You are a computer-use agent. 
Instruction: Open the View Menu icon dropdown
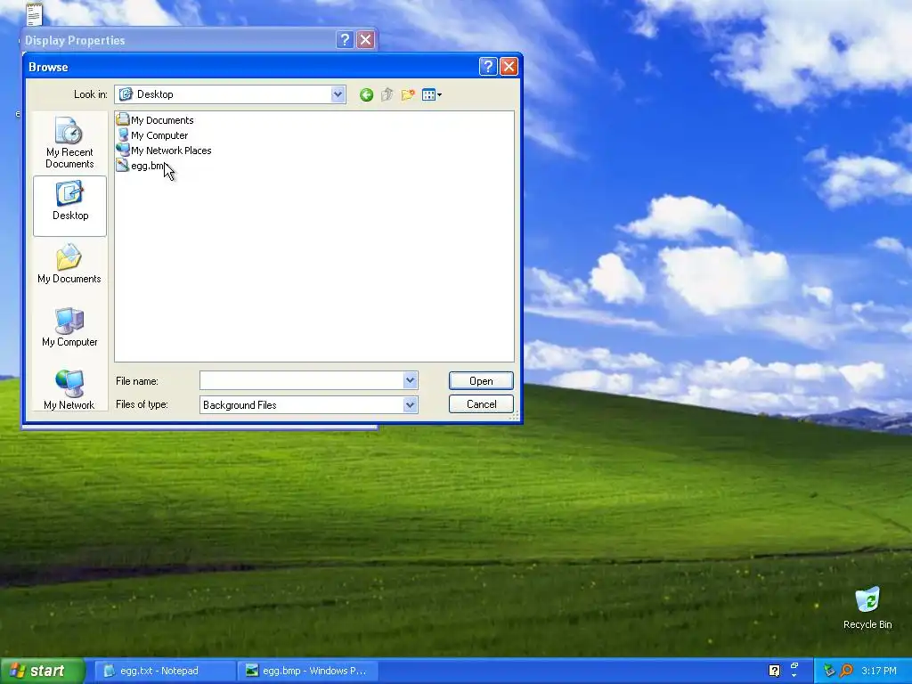(432, 94)
